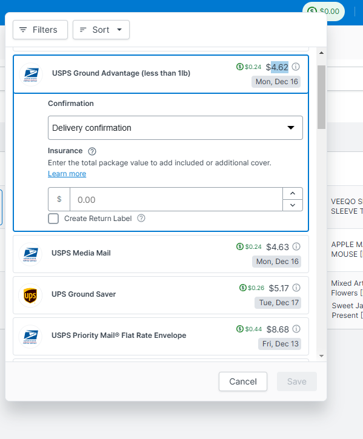Open the Sort dropdown
Image resolution: width=363 pixels, height=439 pixels.
101,30
